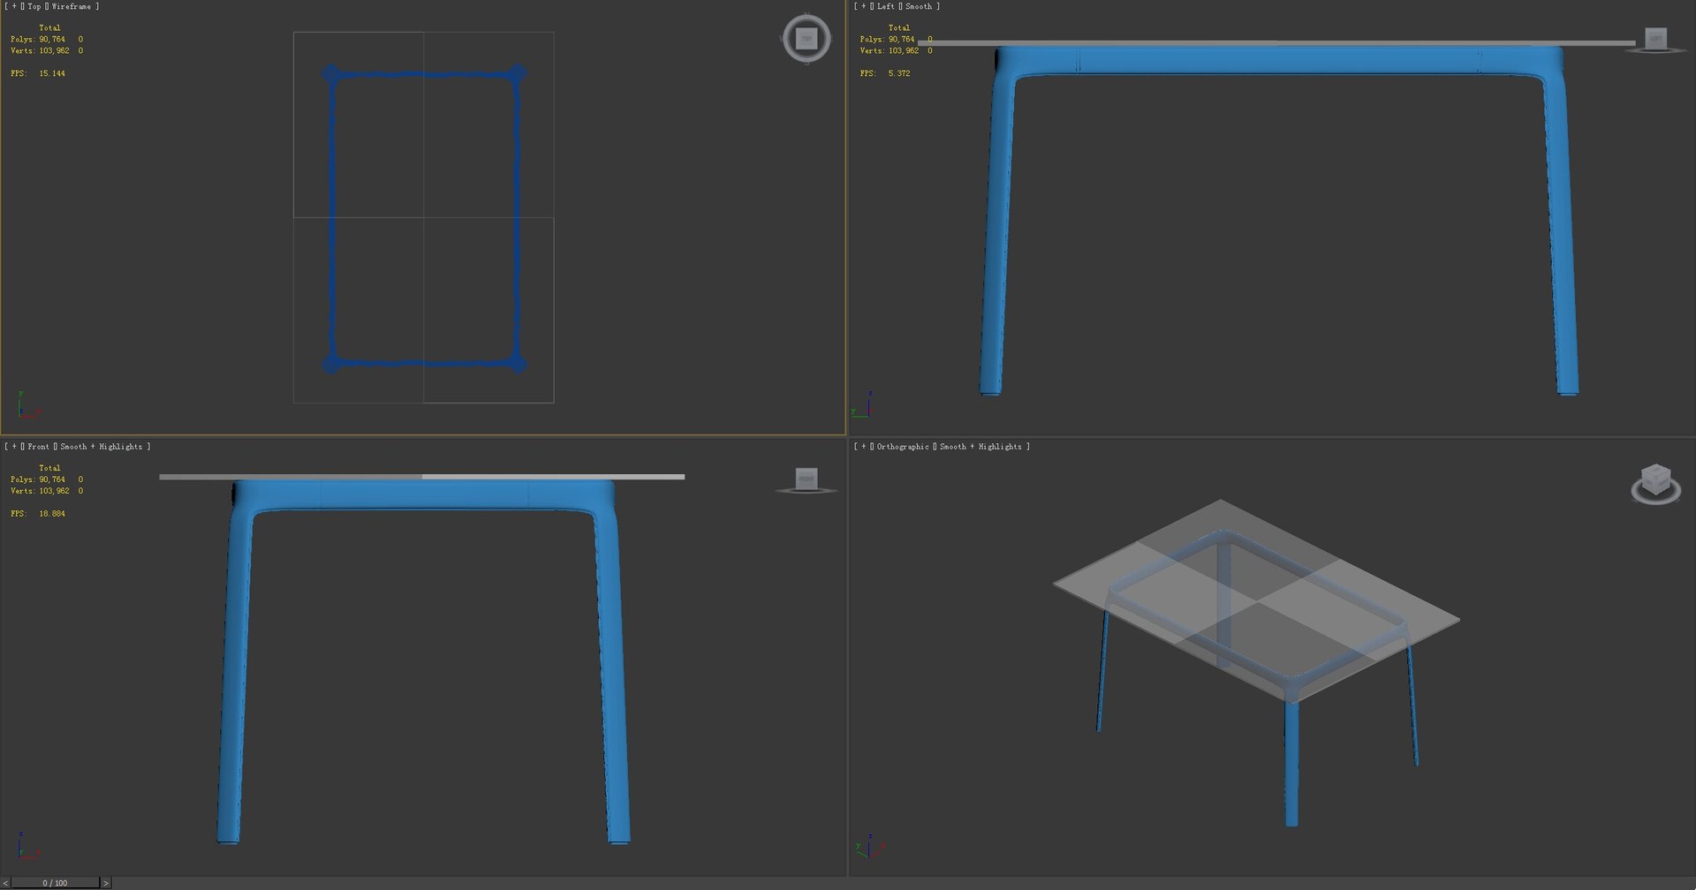Click the previous frame arrow on time slider

tap(5, 883)
